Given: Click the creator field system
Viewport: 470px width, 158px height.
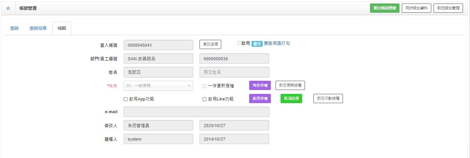Looking at the screenshot, I should coord(158,139).
